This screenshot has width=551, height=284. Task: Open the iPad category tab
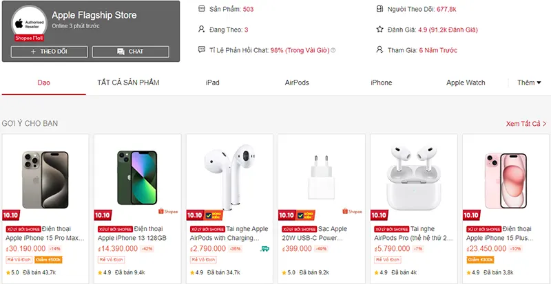coord(212,83)
